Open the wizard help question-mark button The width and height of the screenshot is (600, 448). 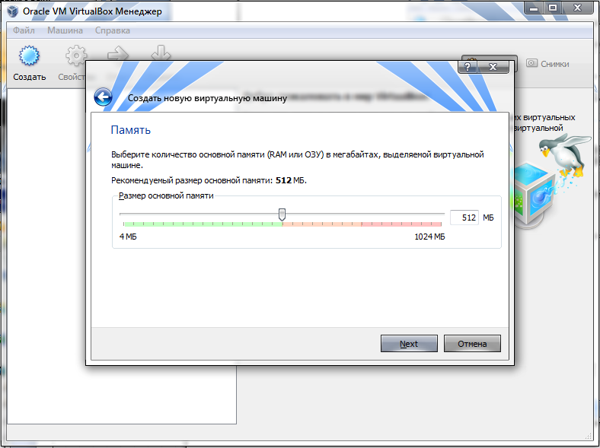(468, 67)
